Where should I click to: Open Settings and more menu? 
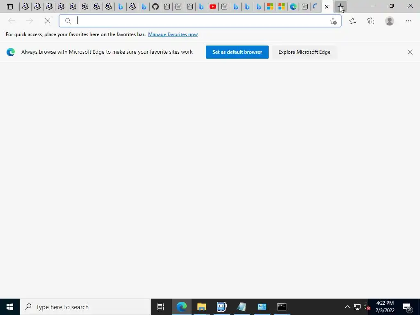[x=408, y=21]
